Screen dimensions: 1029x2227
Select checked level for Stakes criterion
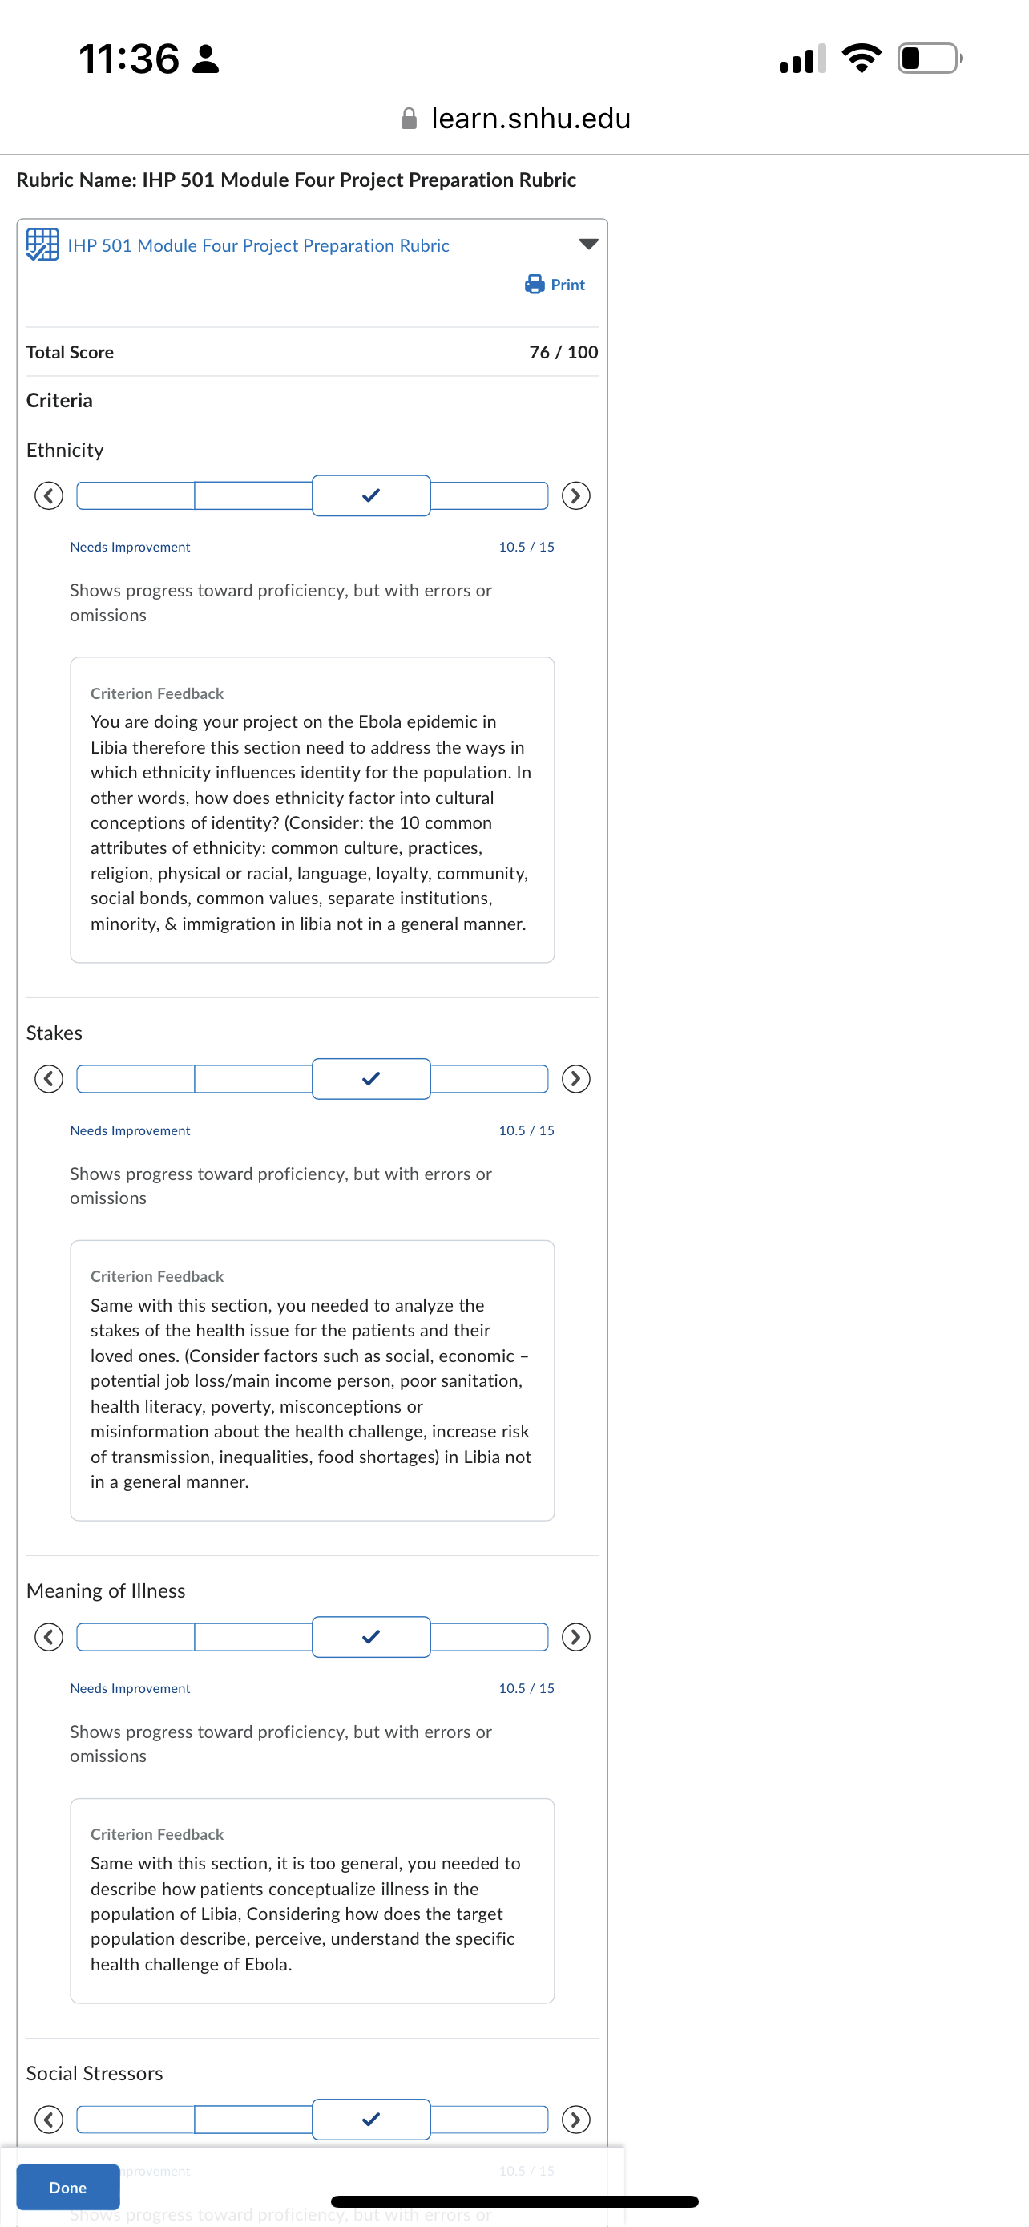372,1079
